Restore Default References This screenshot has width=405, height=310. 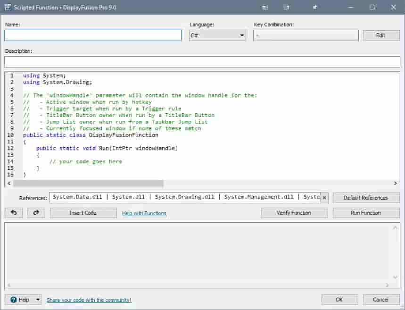(x=366, y=198)
